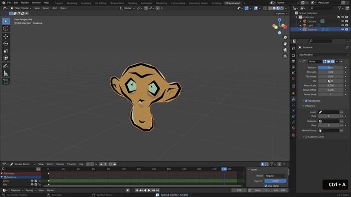This screenshot has height=197, width=351.
Task: Expand the Camera item in outliner
Action: (x=301, y=21)
